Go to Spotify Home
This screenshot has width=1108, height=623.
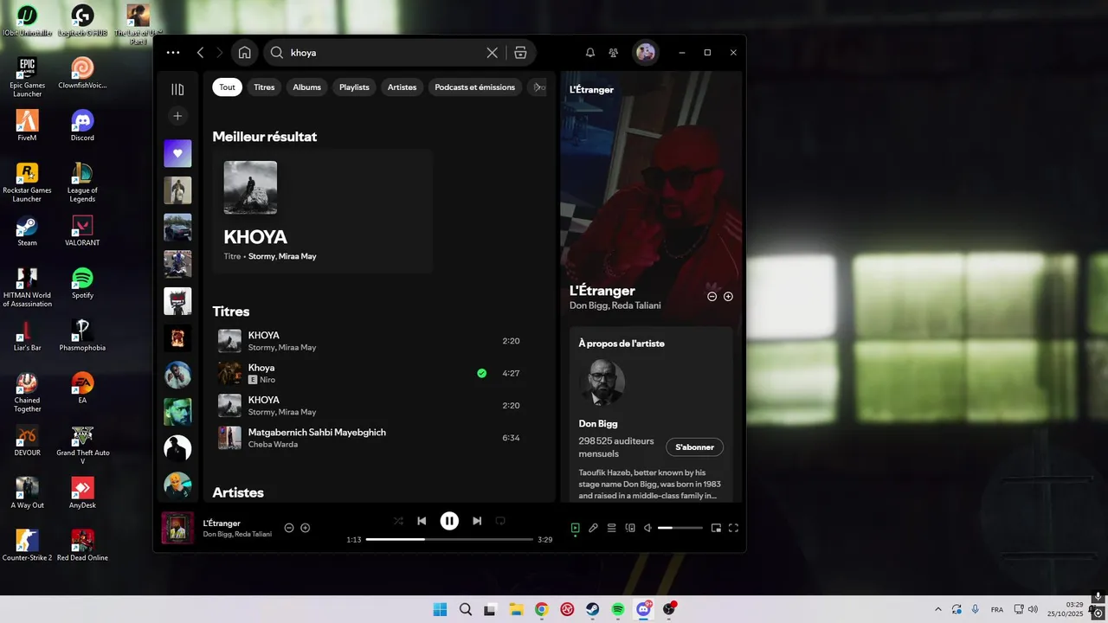pos(245,53)
